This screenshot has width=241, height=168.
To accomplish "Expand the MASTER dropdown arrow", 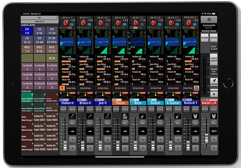I will (x=214, y=92).
